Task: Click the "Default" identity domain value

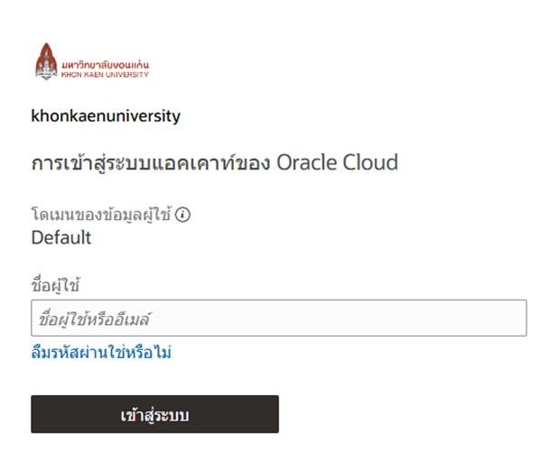Action: (61, 237)
